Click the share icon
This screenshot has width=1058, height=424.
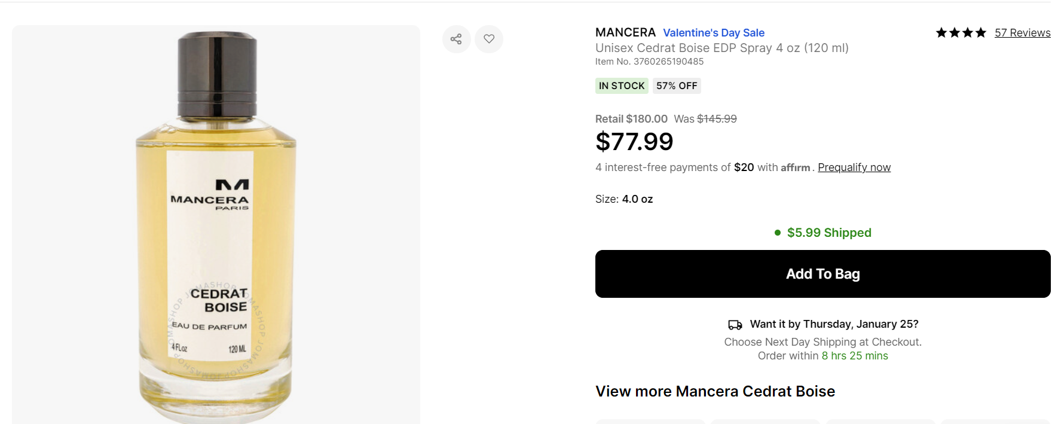[456, 39]
